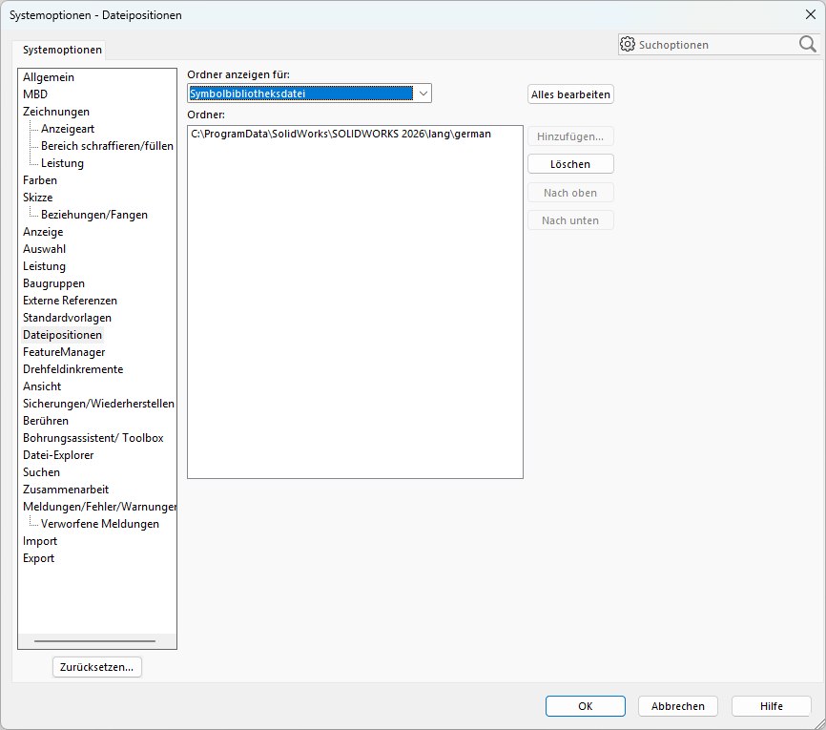Open the Export settings page
Viewport: 826px width, 730px height.
pos(38,557)
